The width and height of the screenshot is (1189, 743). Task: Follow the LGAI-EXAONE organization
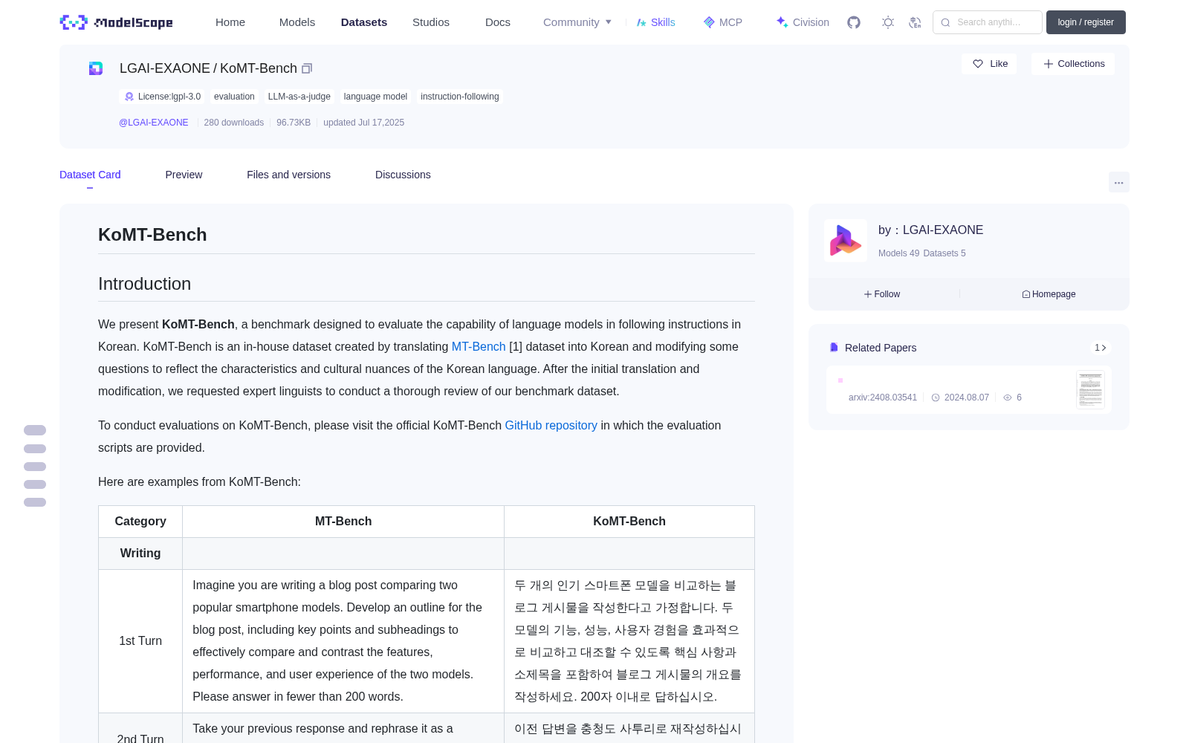tap(882, 294)
